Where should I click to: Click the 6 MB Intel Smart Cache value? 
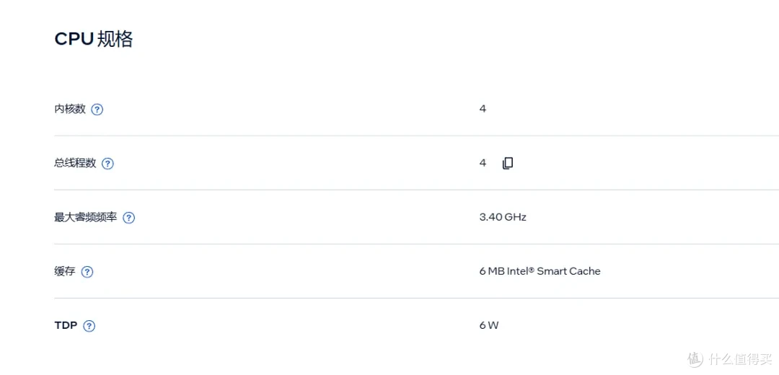(x=540, y=271)
